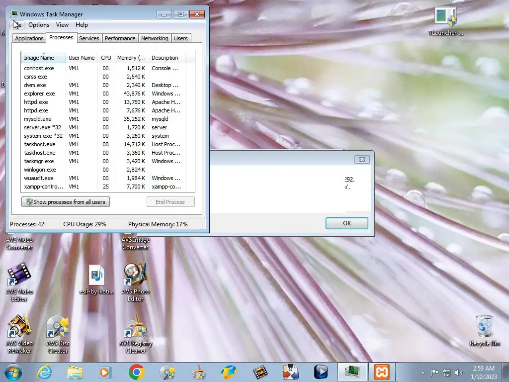Open Google Chrome from the taskbar
The width and height of the screenshot is (509, 382).
[136, 372]
